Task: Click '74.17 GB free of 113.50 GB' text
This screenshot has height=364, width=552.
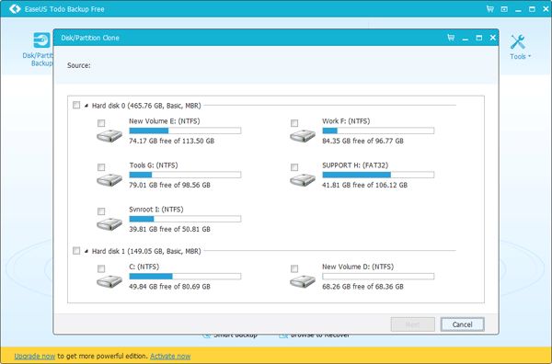Action: tap(171, 141)
